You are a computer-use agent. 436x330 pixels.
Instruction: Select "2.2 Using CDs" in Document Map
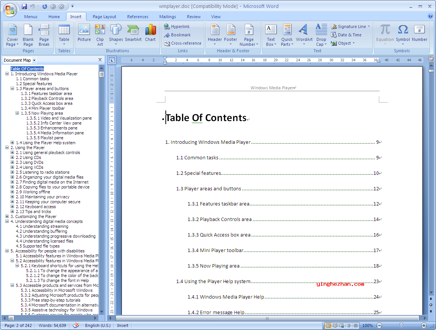tap(28, 157)
